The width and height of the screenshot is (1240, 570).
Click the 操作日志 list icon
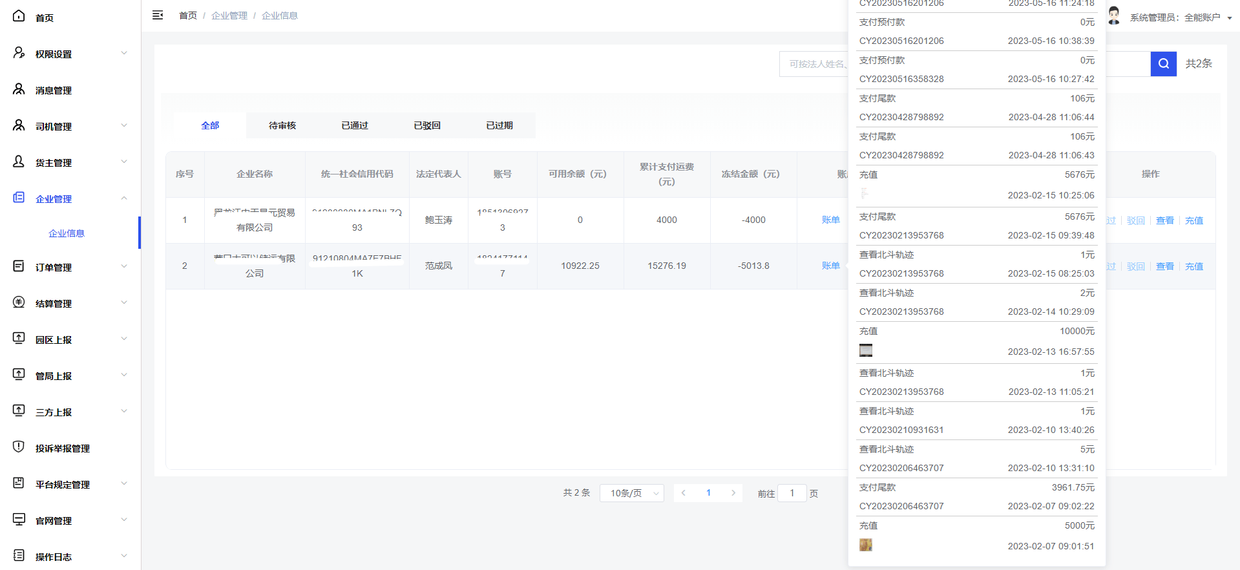pos(19,556)
